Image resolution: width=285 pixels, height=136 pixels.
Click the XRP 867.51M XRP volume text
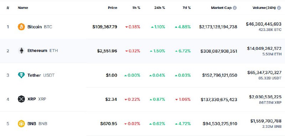tap(270, 103)
